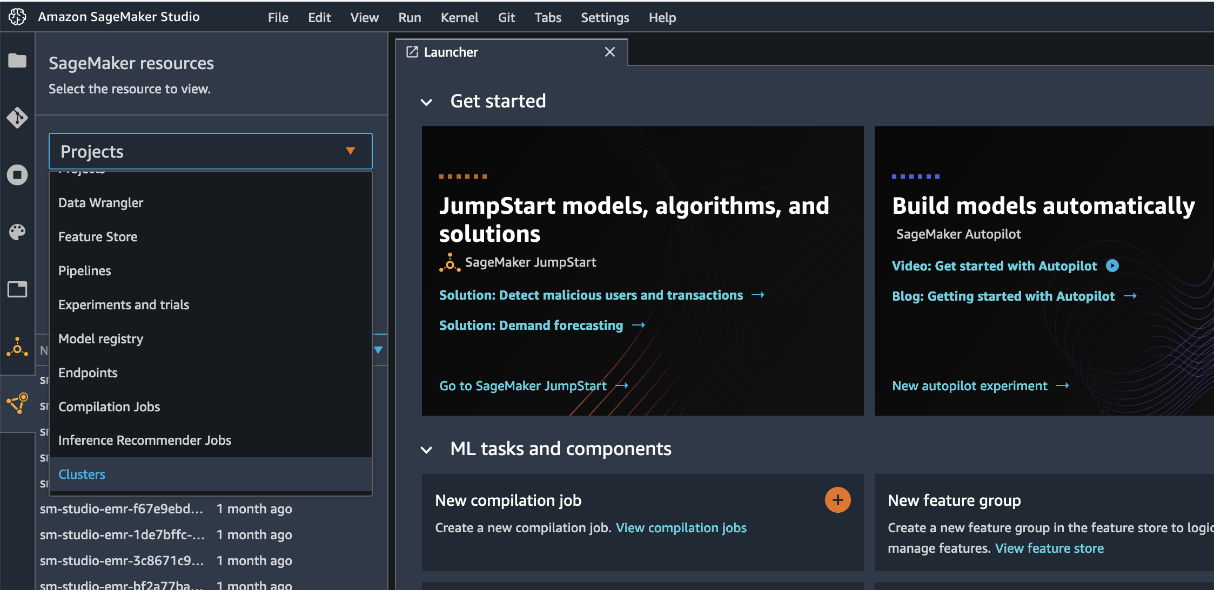Click the palette commands icon
Viewport: 1214px width, 590px height.
click(x=17, y=232)
